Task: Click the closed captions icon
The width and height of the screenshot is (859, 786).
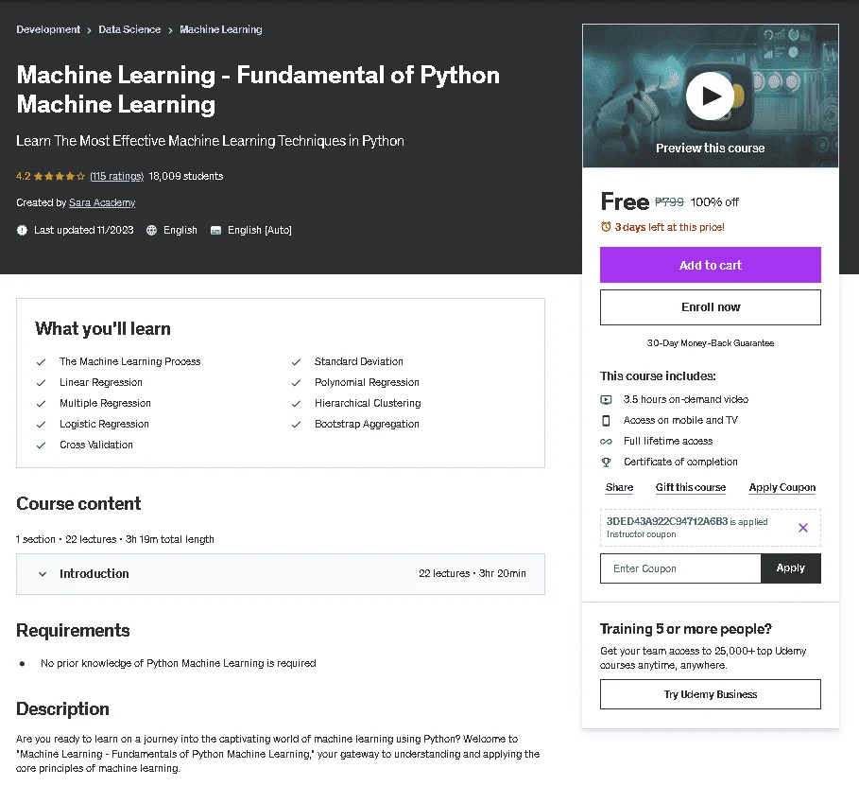Action: 215,231
